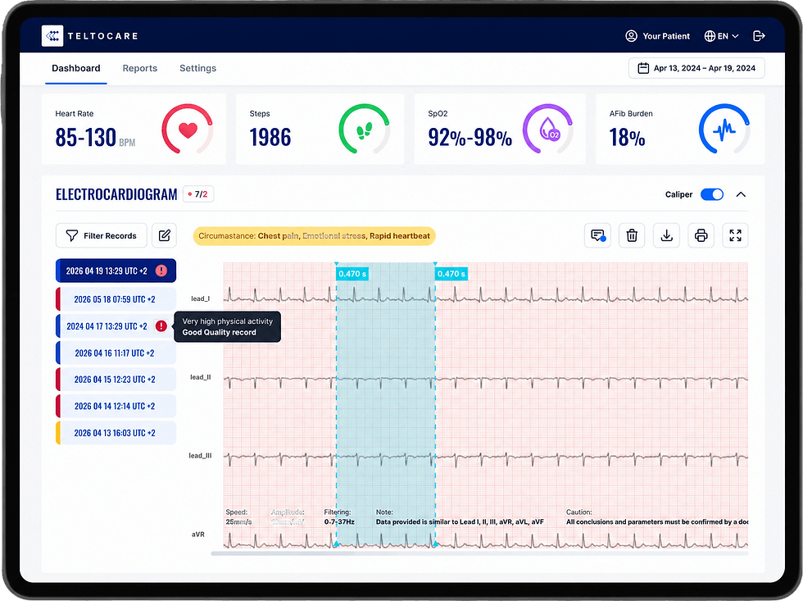
Task: Open Your Patient profile link
Action: click(657, 36)
